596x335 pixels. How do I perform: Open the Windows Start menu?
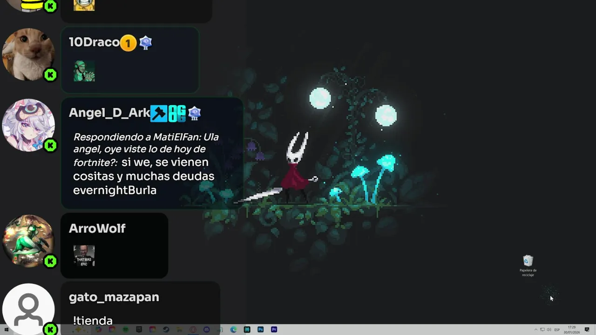[6, 329]
